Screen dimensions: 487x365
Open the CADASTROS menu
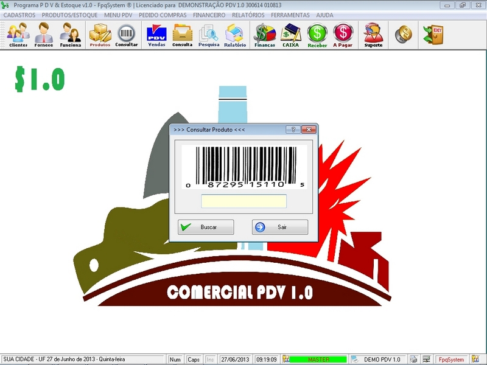click(x=19, y=15)
